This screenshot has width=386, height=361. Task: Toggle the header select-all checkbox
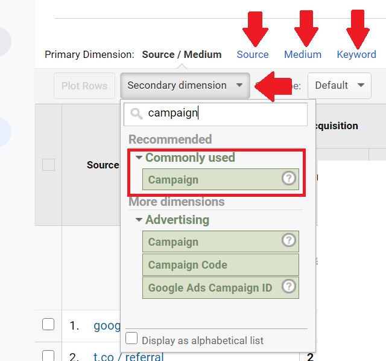pos(48,165)
